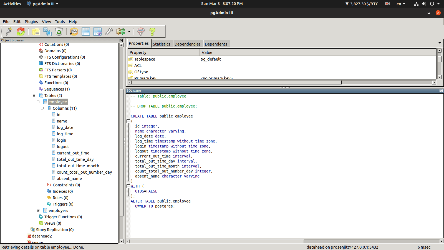View data in the selected table
444x250 pixels.
tap(86, 32)
